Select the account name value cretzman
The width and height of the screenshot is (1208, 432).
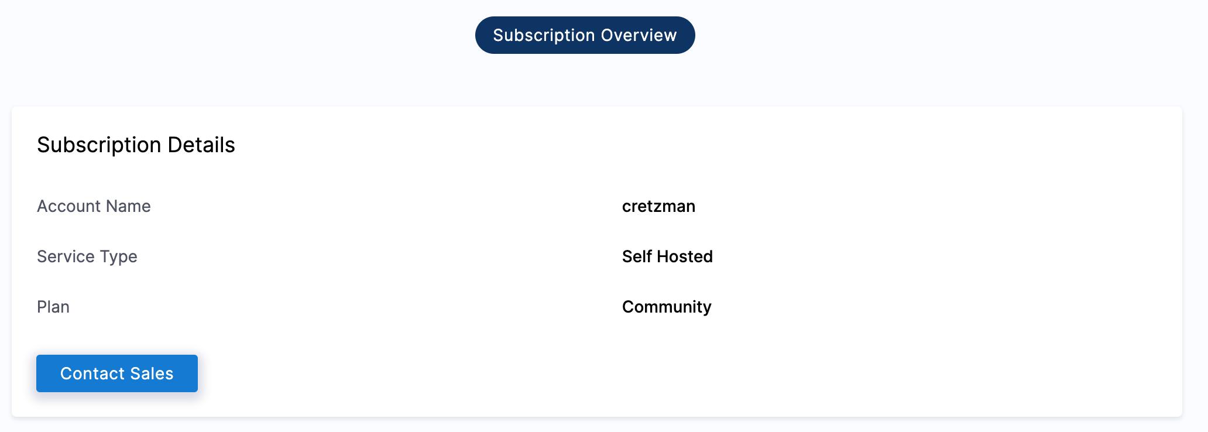tap(658, 206)
